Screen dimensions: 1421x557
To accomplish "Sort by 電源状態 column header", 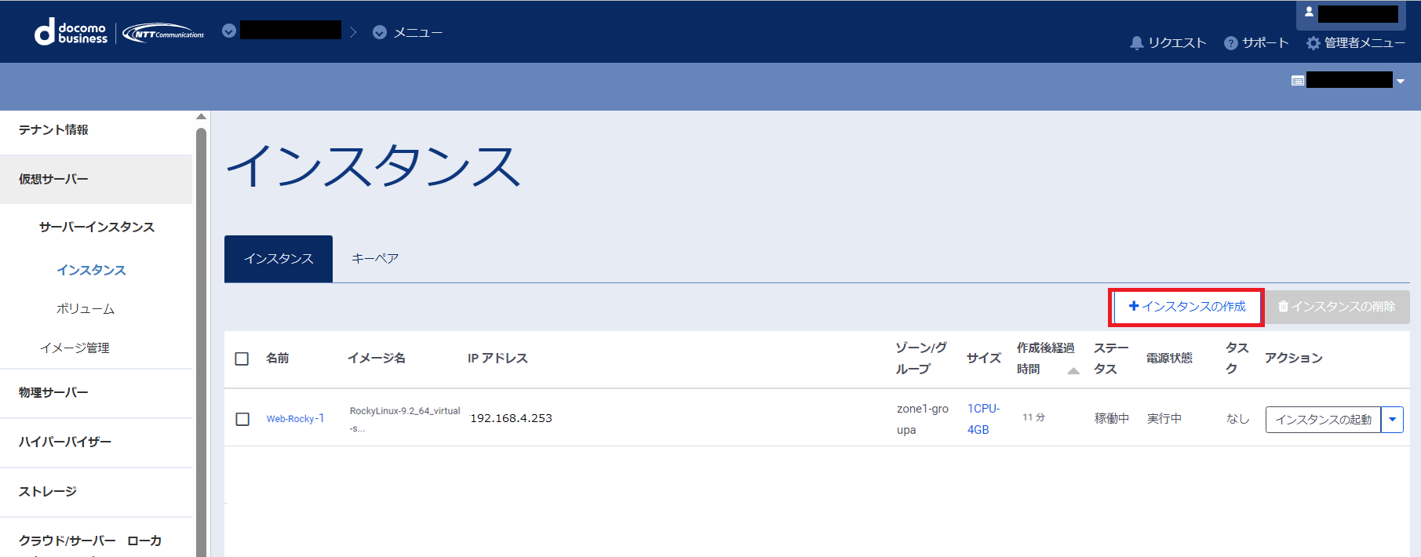I will (x=1169, y=359).
